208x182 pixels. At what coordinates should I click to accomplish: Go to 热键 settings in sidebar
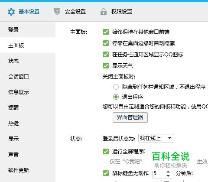pos(28,123)
